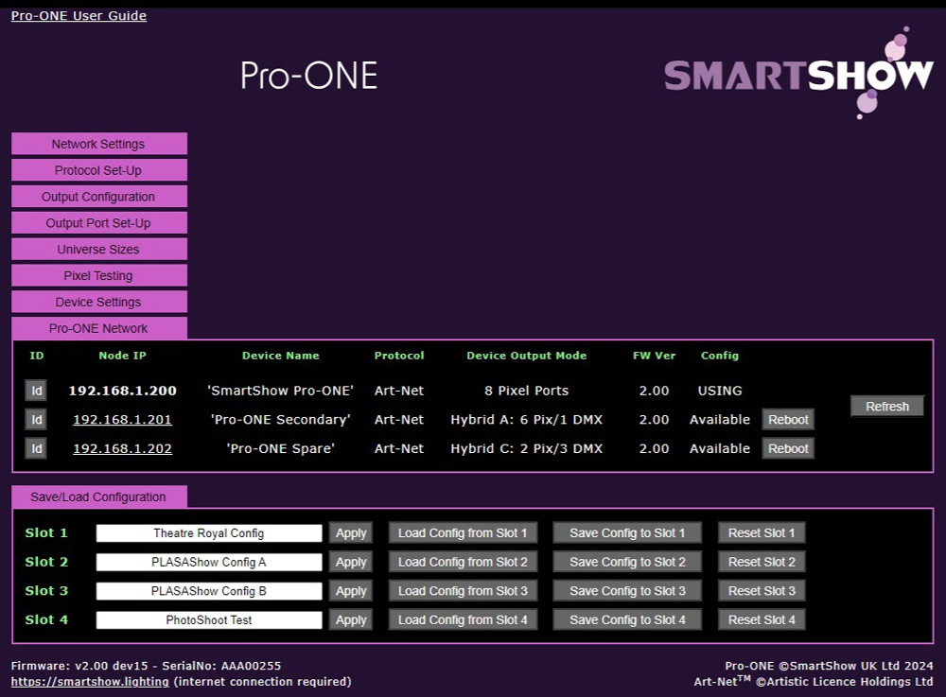Reset Slot 2 configuration

click(x=762, y=563)
